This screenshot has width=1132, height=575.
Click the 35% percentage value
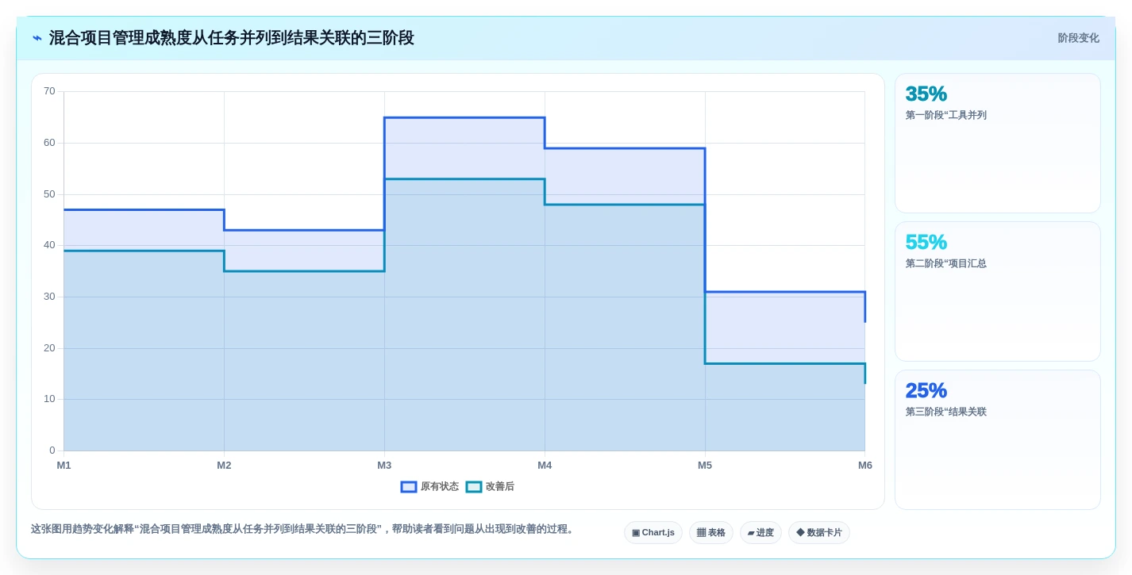(x=926, y=94)
